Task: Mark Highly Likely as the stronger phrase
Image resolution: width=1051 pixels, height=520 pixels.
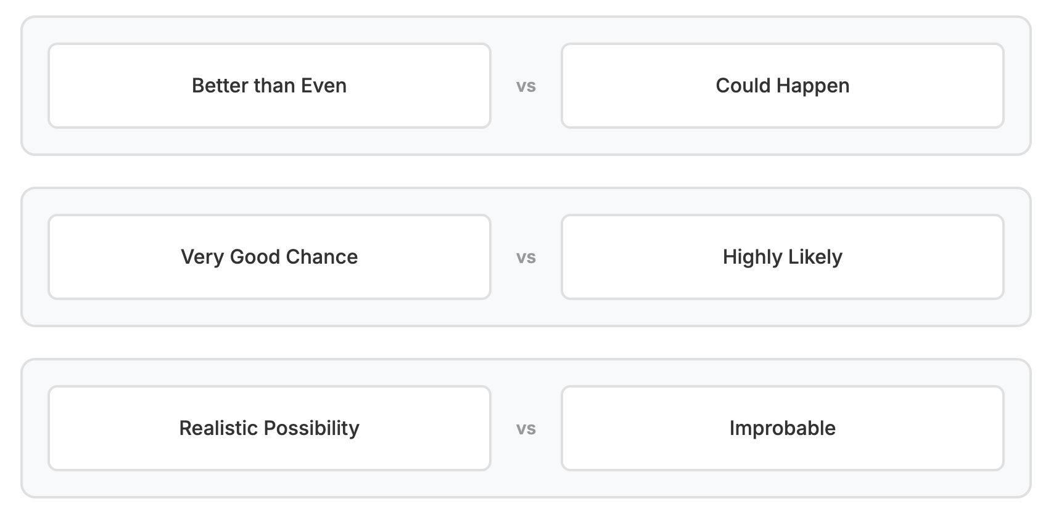Action: click(x=782, y=257)
